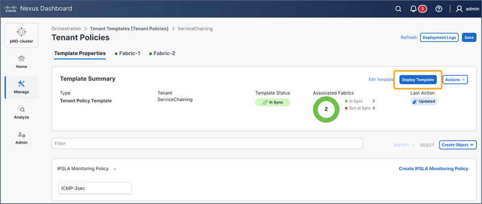Click the In Sync status badge
This screenshot has height=204, width=482.
coord(273,103)
